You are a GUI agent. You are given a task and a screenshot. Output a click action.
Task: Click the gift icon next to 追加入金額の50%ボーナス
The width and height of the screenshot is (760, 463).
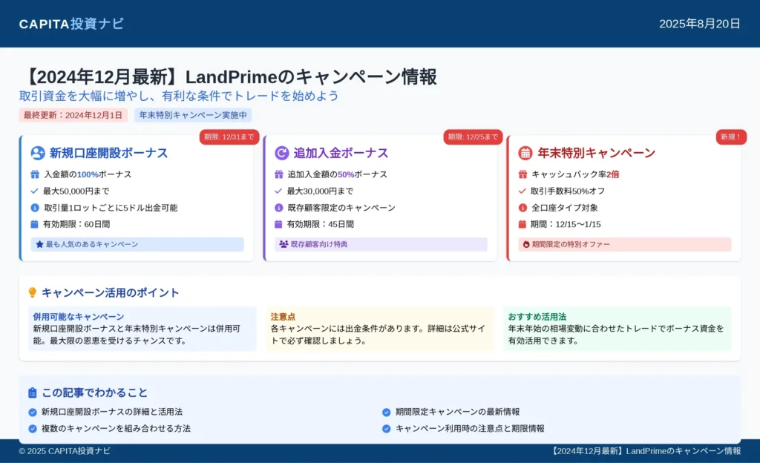coord(279,174)
